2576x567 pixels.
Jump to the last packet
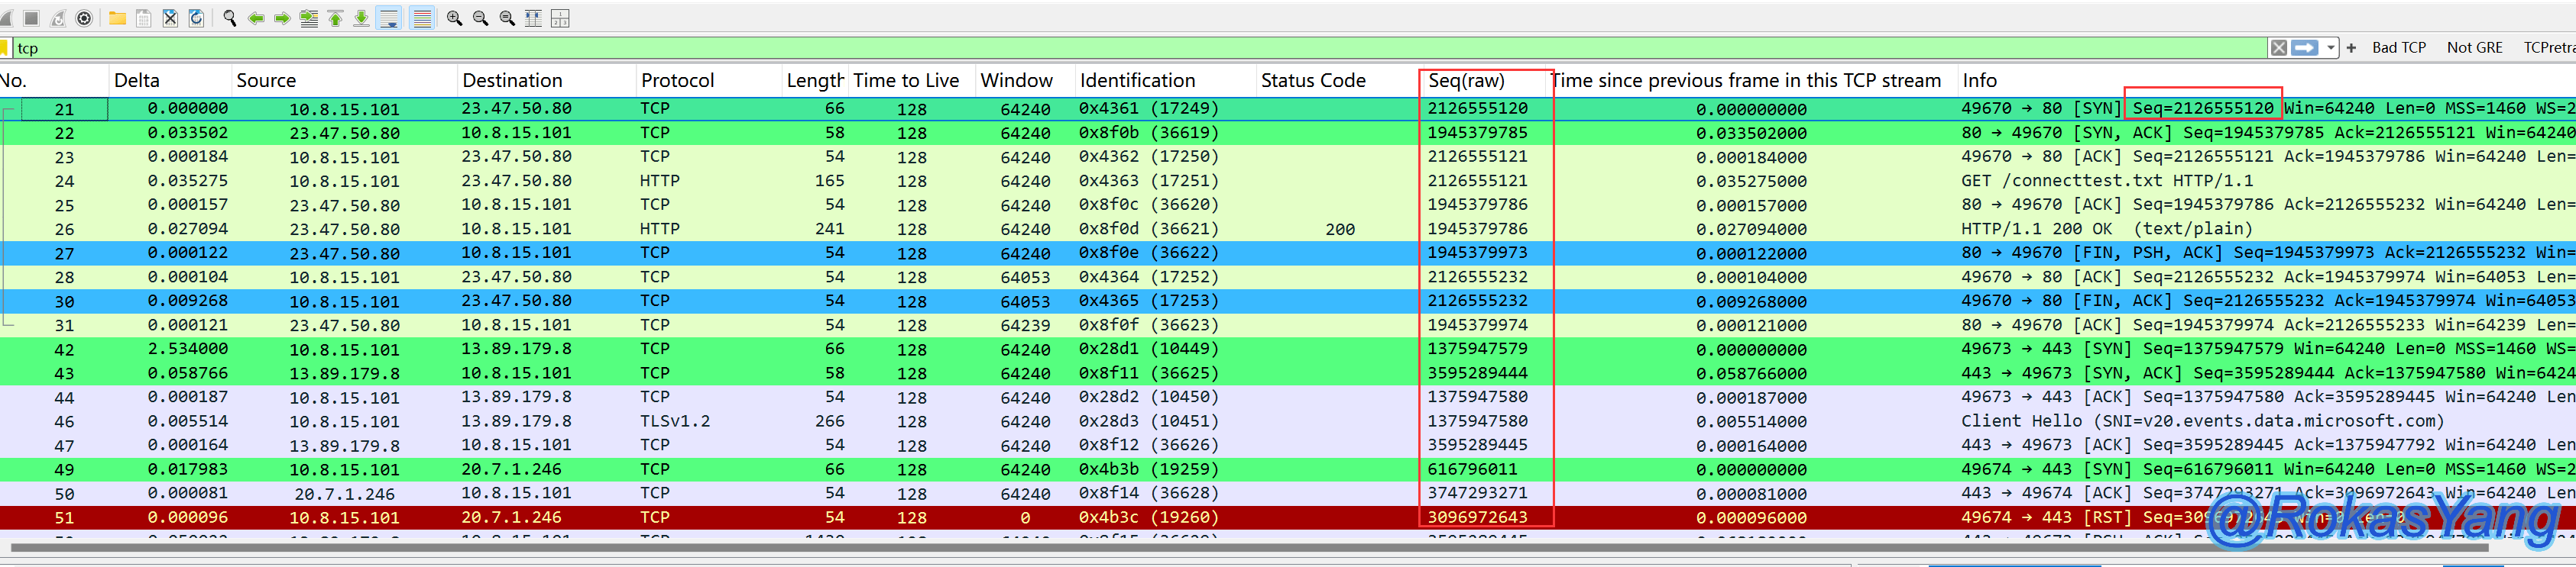pos(361,18)
